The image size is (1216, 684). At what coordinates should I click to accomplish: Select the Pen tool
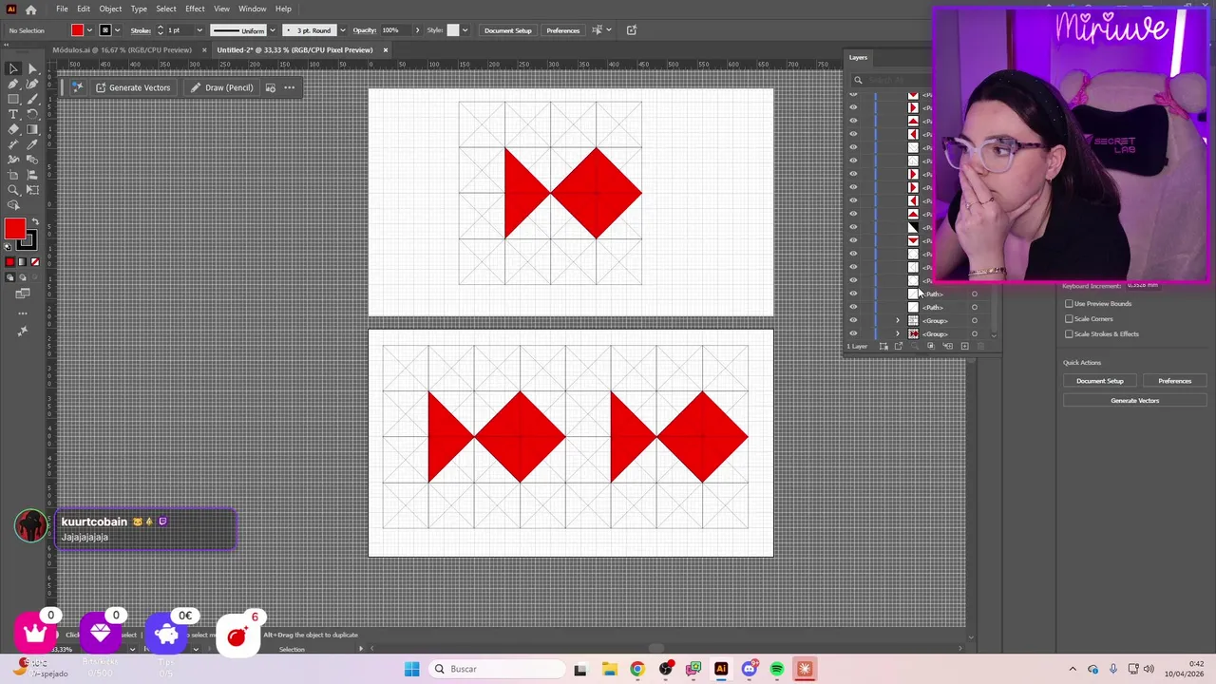[13, 84]
